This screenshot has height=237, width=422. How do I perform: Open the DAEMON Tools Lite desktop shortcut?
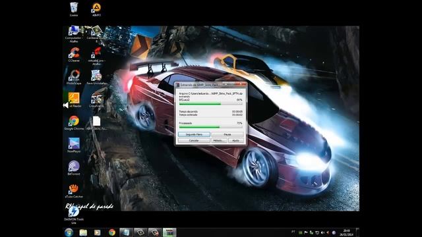point(74,215)
